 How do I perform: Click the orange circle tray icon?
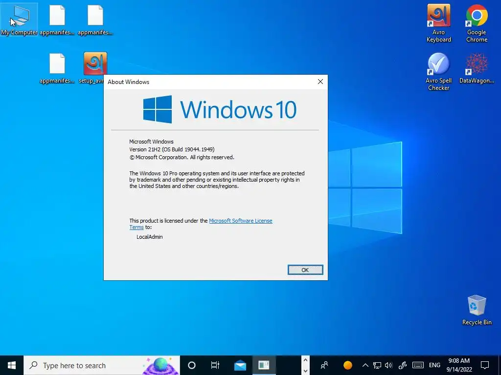pyautogui.click(x=348, y=365)
